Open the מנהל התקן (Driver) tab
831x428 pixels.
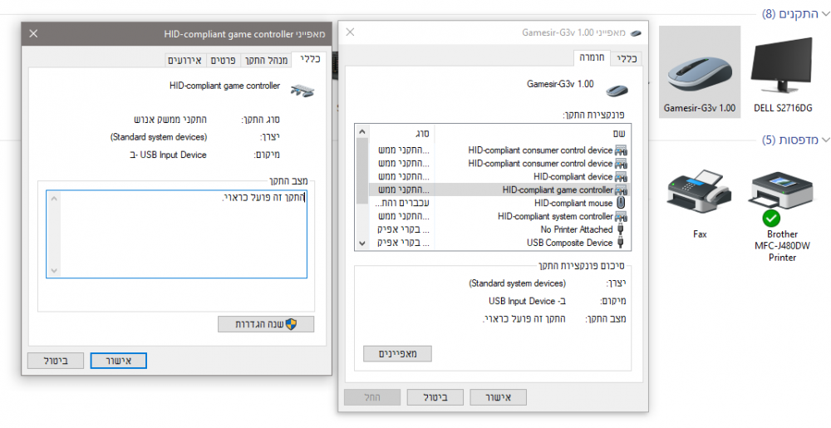266,60
